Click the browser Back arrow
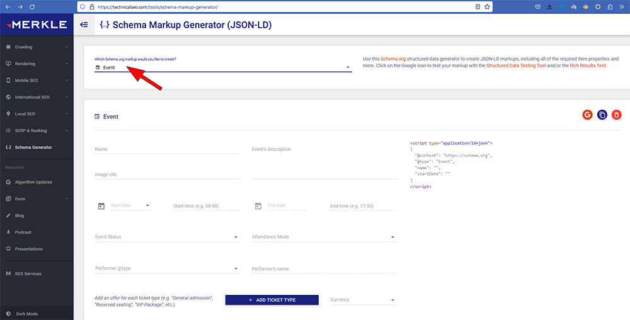630x320 pixels. coord(8,7)
